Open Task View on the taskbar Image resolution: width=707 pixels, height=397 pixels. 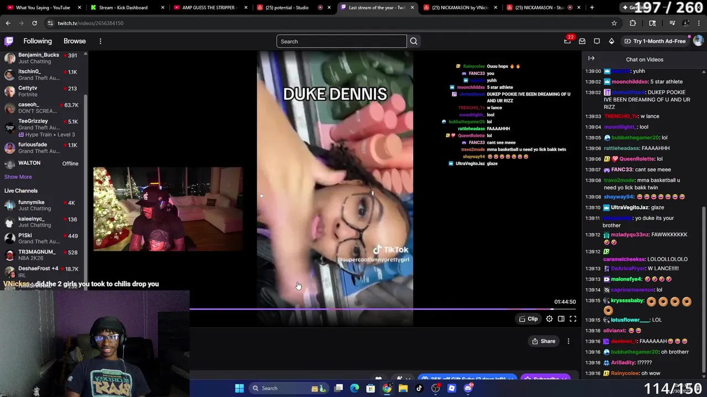(x=339, y=388)
